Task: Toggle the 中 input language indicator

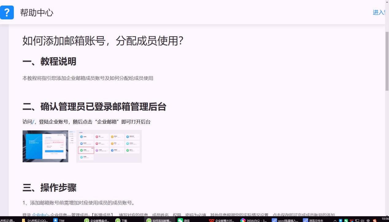Action: (x=368, y=220)
